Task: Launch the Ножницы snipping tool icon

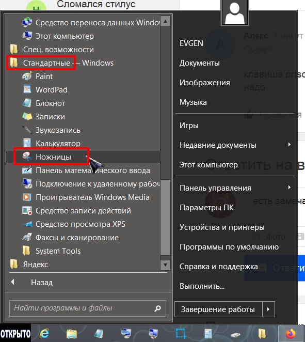Action: 27,157
